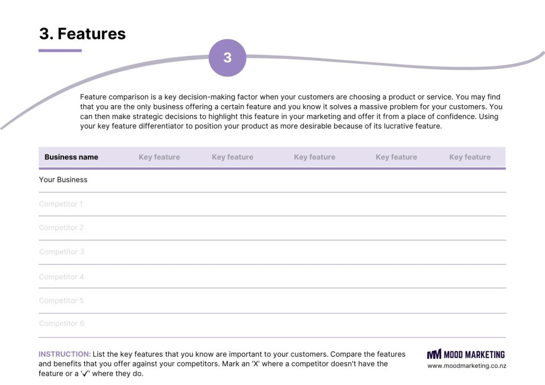Select the 'Competitor 3' row label
Screen dimensions: 545x385
pyautogui.click(x=61, y=252)
